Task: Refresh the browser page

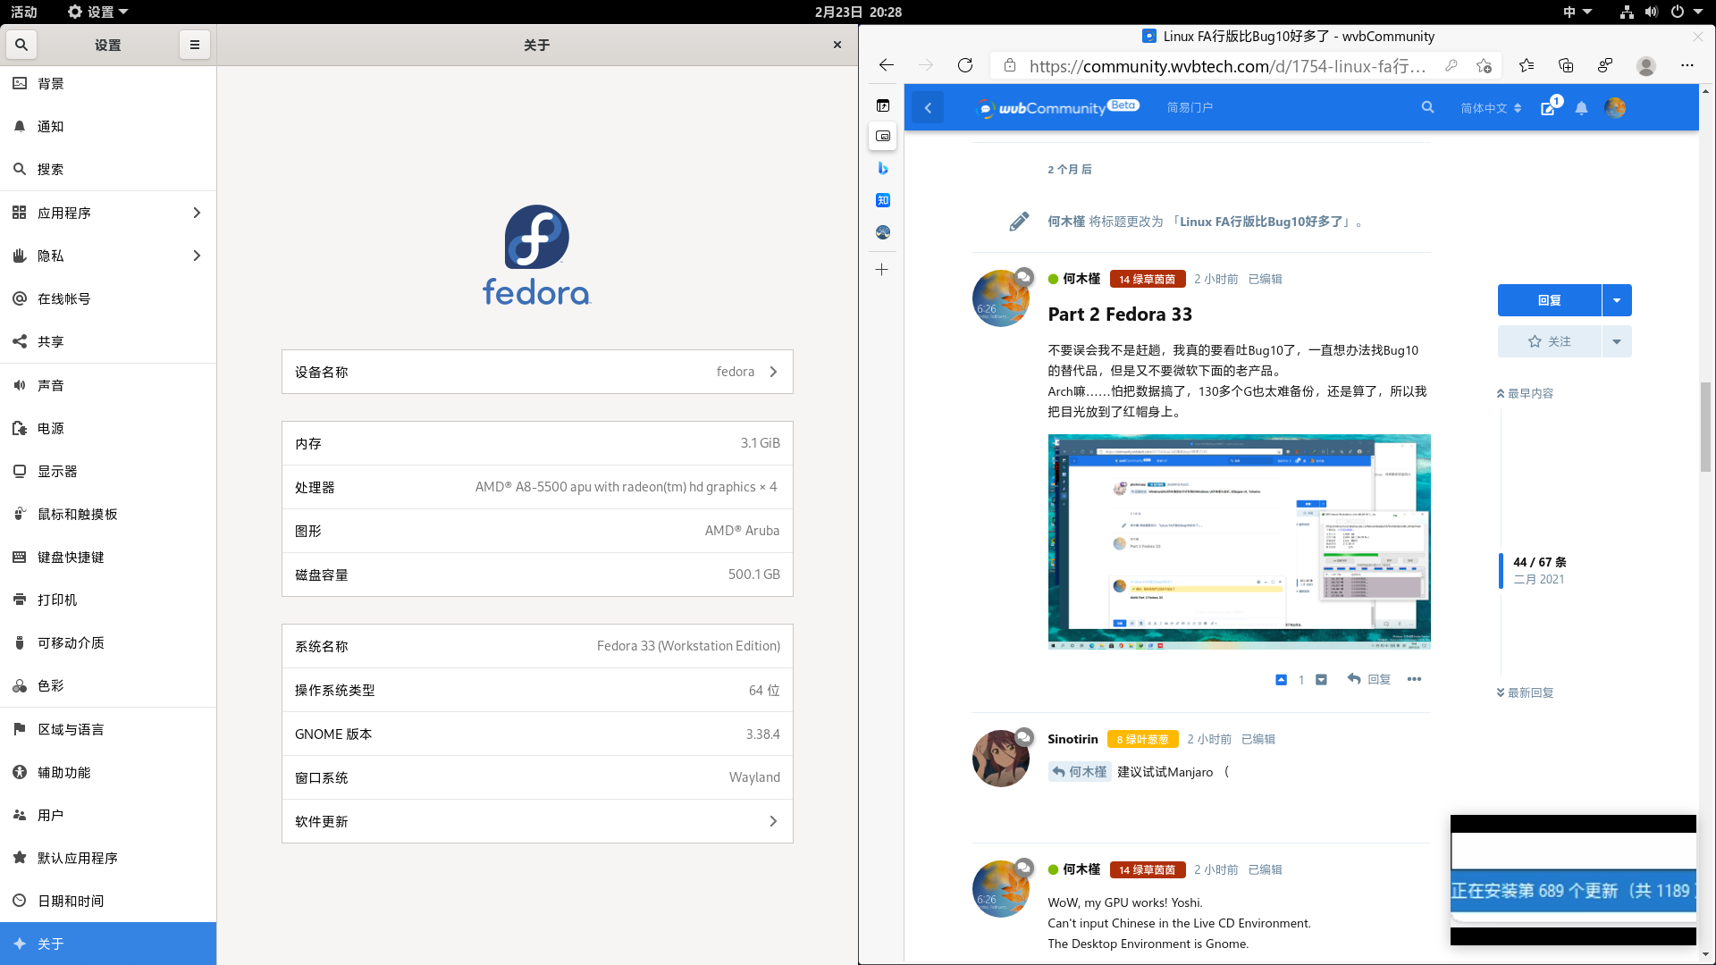Action: click(x=965, y=65)
